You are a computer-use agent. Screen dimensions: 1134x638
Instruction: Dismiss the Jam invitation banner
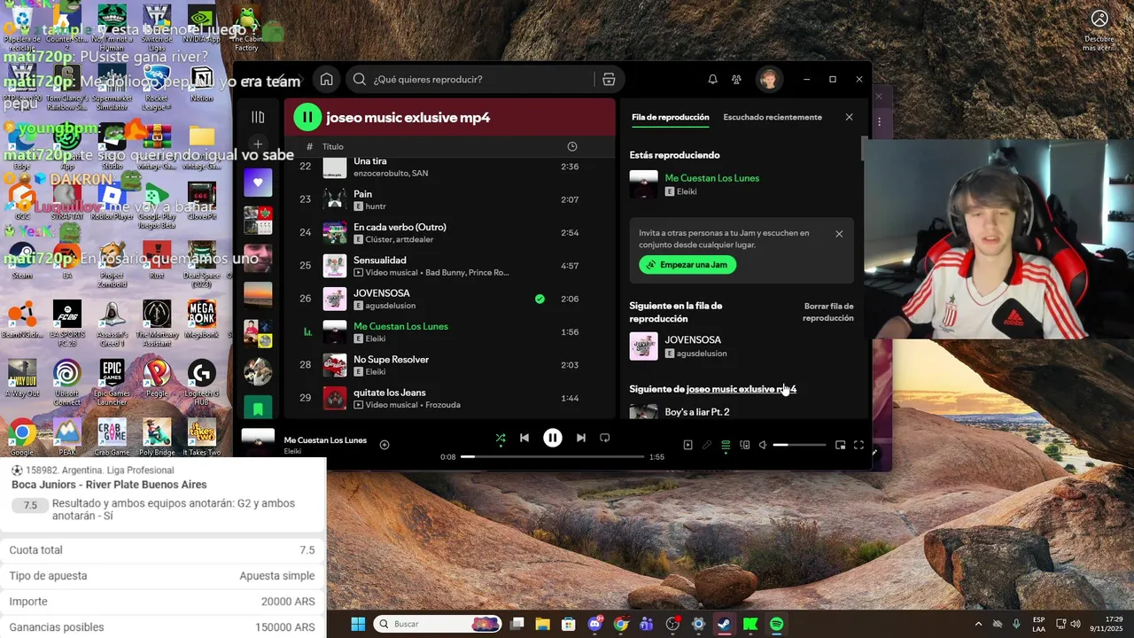coord(839,234)
